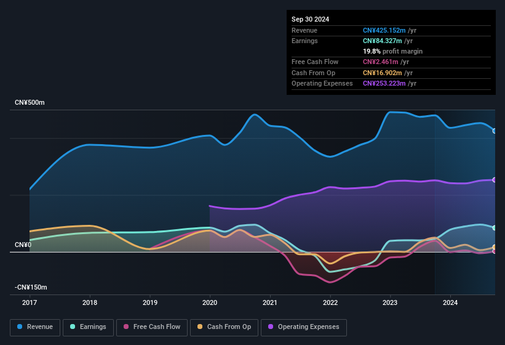
Task: Click the 2023 x-axis label
Action: click(390, 302)
